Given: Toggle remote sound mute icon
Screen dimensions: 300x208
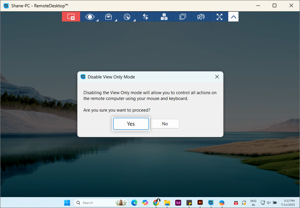Looking at the screenshot, I should 201,17.
